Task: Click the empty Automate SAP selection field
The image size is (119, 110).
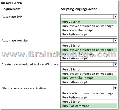Action: [87, 17]
